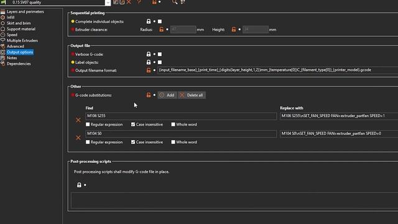398x224 pixels.
Task: Open Skirt and brim settings page
Action: point(19,23)
